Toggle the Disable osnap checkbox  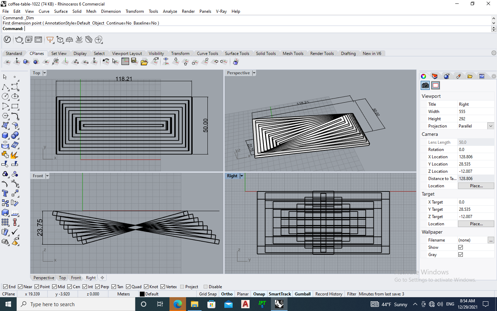pos(206,287)
